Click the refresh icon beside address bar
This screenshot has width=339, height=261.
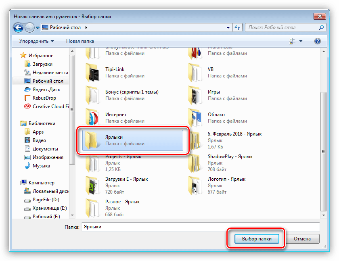click(237, 27)
